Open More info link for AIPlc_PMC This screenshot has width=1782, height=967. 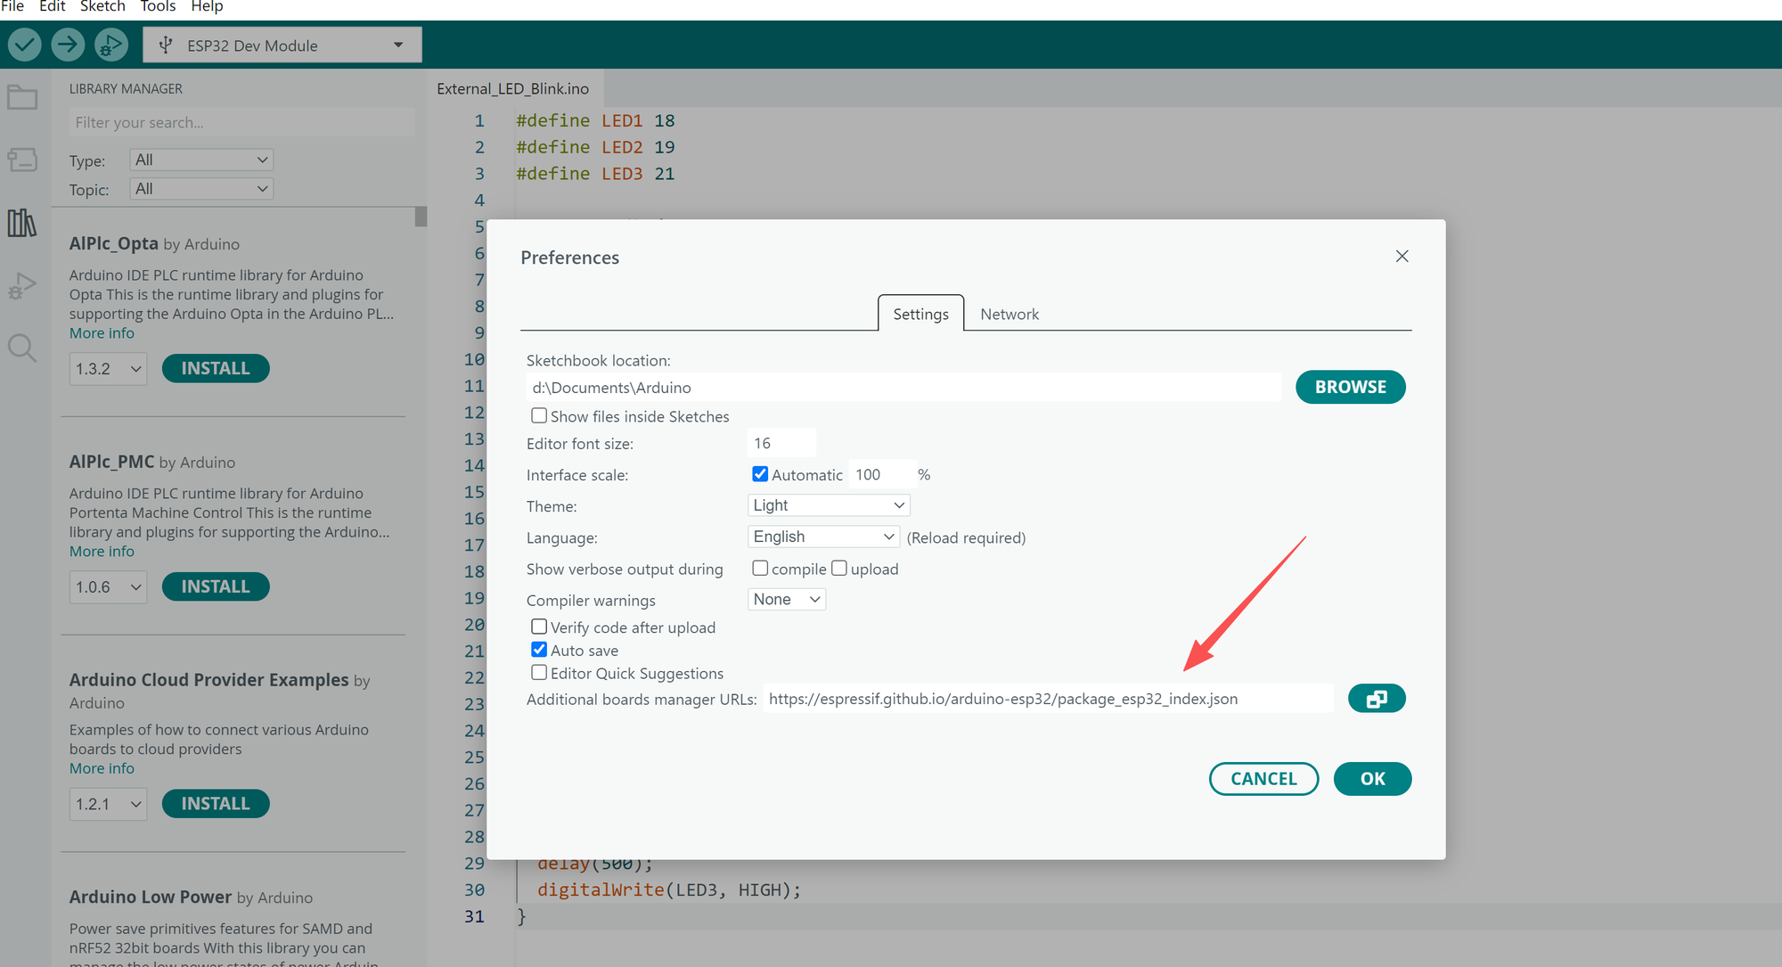click(102, 552)
